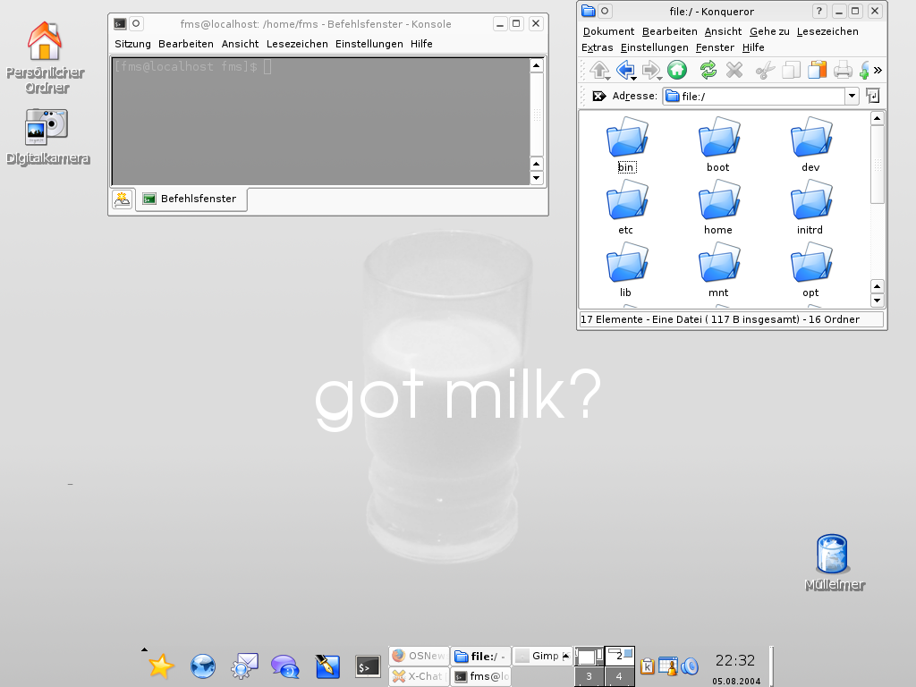Toggle sticky button on Konqueror title bar
The image size is (916, 687).
click(605, 11)
